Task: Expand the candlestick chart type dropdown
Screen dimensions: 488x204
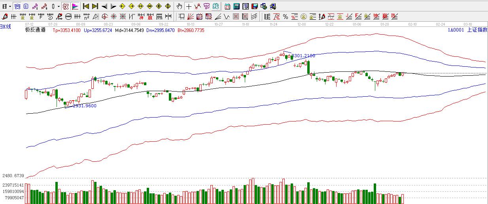Action: tap(59, 7)
